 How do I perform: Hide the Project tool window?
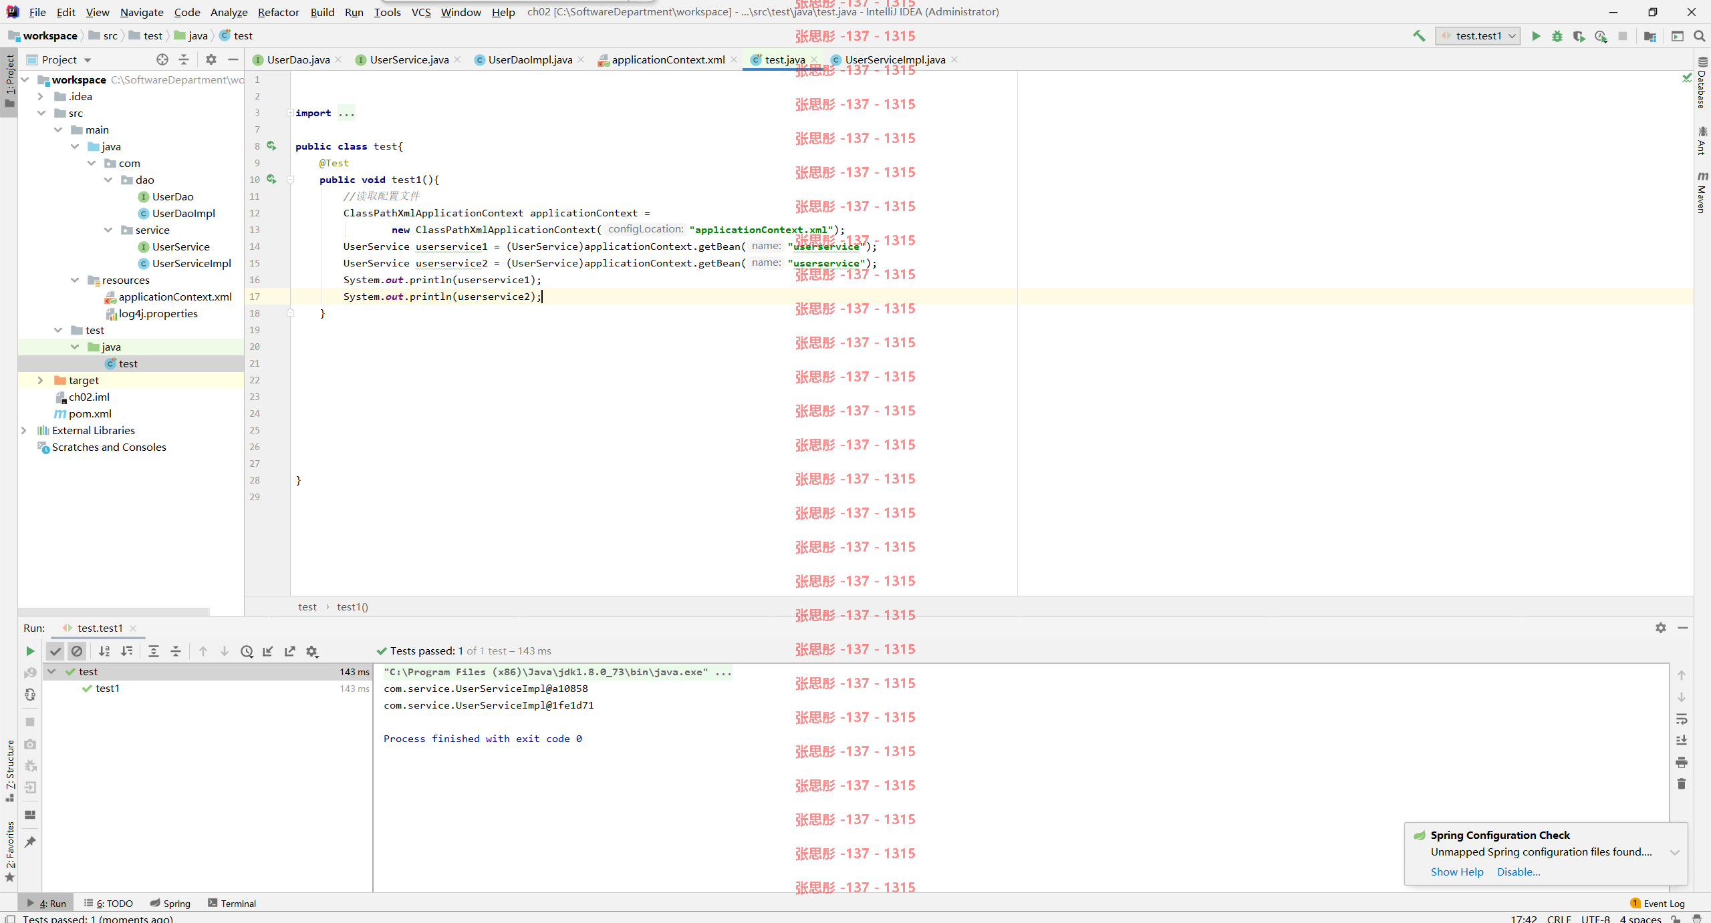[233, 59]
